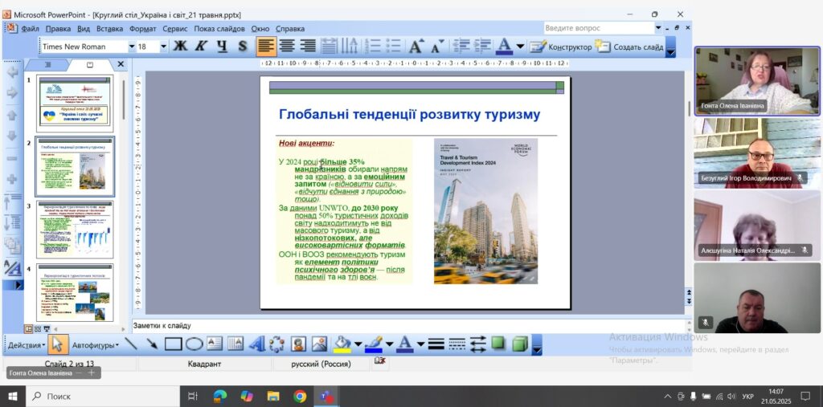
Task: Select slide 3 thumbnail in the panel
Action: pos(75,230)
